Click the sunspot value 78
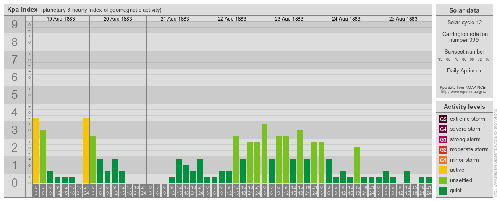The height and width of the screenshot is (201, 497). pos(456,59)
